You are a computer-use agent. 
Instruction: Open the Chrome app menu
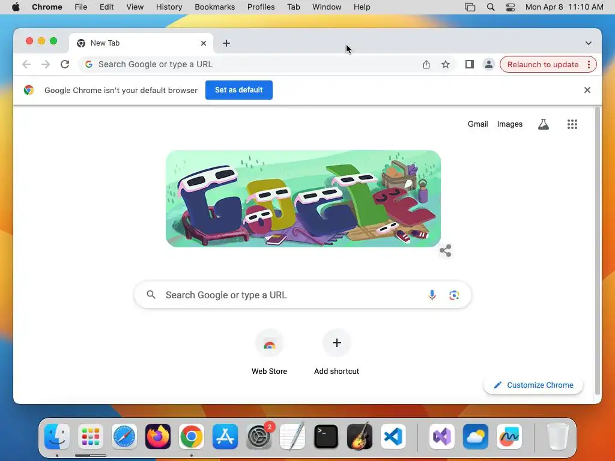47,7
